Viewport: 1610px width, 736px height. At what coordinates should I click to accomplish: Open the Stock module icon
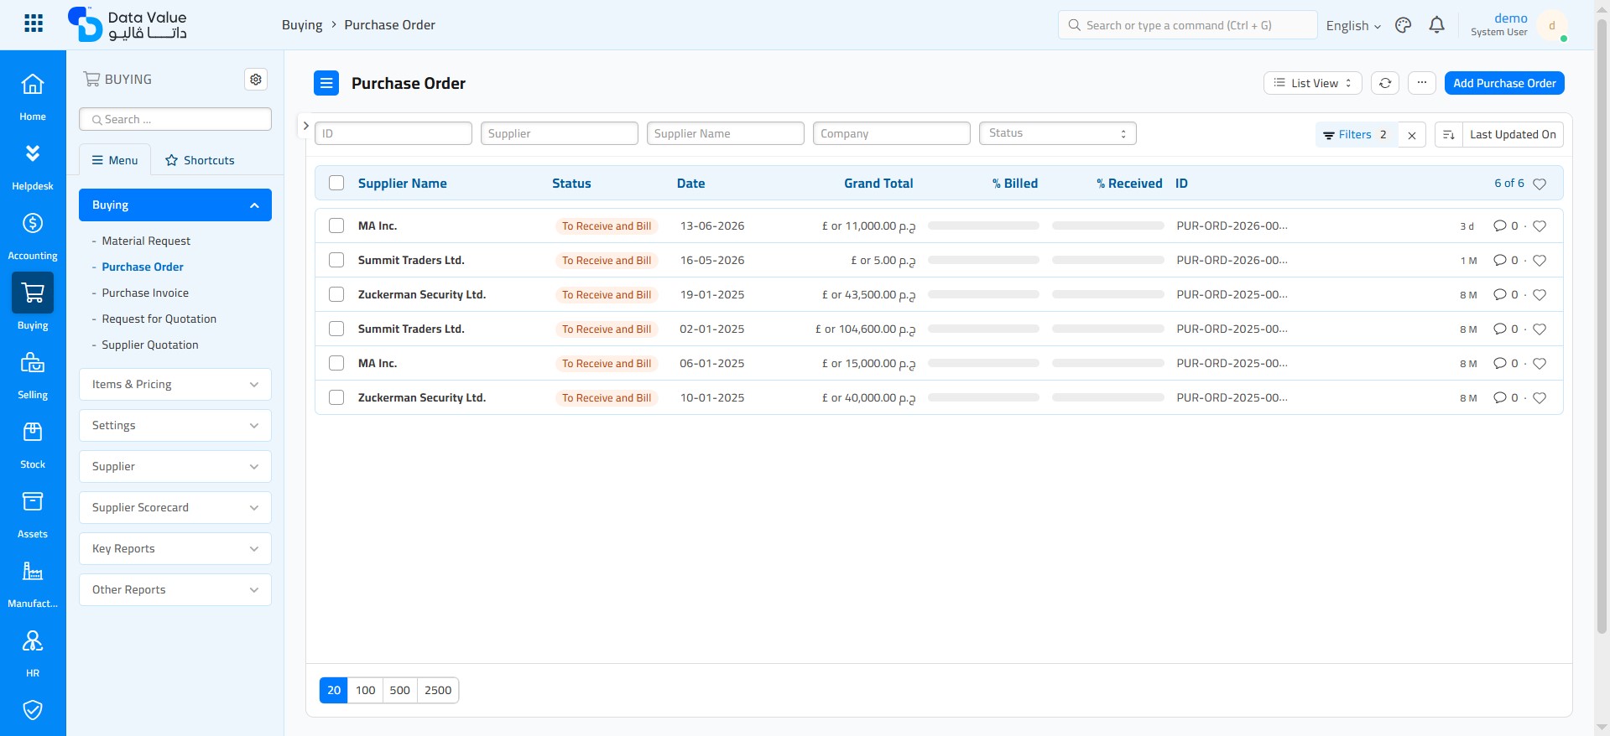coord(33,443)
